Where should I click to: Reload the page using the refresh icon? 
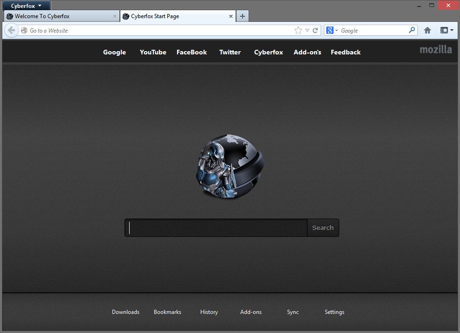click(315, 31)
